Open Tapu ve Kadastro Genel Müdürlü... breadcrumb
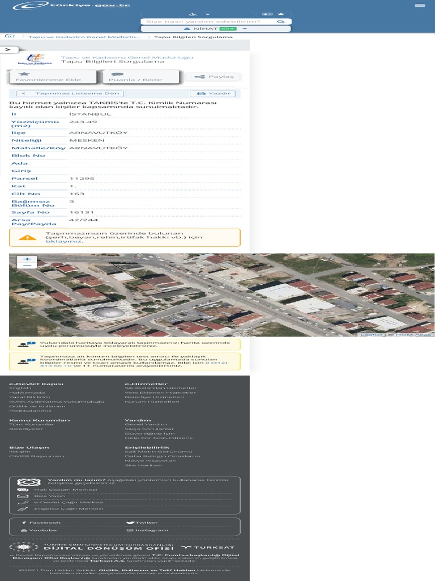The width and height of the screenshot is (435, 581). tap(85, 37)
